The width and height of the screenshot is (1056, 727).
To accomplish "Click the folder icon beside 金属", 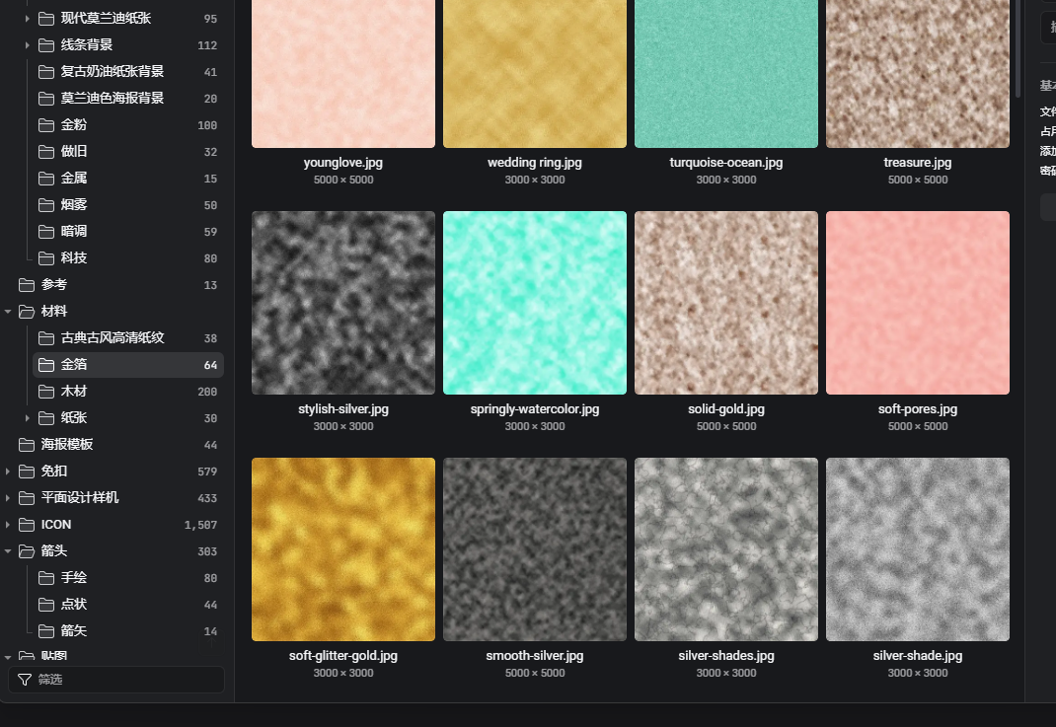I will [x=46, y=179].
